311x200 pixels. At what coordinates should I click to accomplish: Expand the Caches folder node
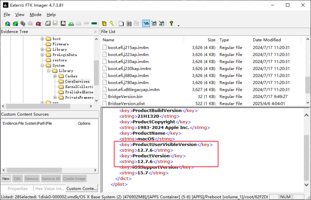[x=55, y=76]
